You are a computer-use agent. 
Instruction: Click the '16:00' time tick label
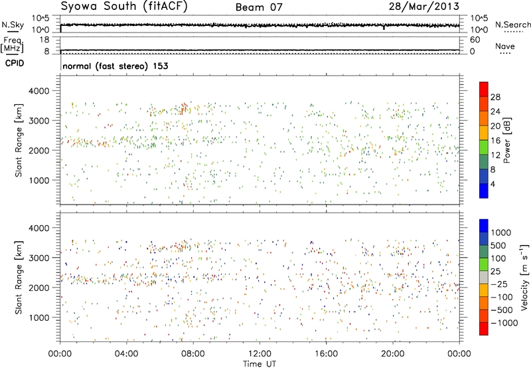326,354
